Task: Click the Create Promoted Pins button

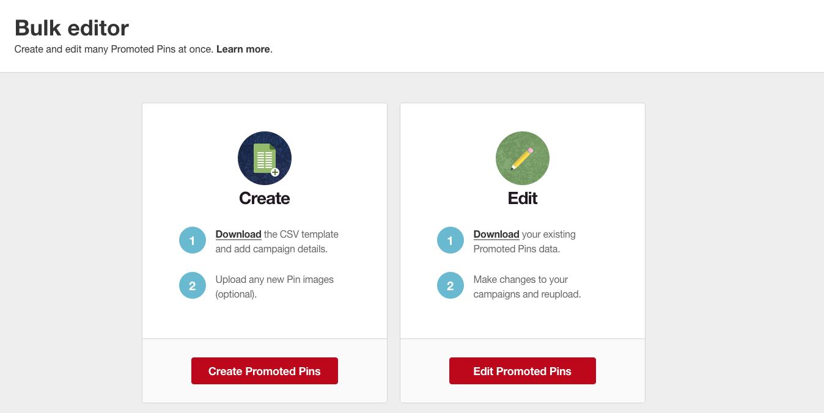Action: click(x=265, y=371)
